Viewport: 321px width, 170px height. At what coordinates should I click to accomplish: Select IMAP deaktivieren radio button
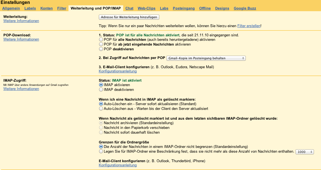101,89
